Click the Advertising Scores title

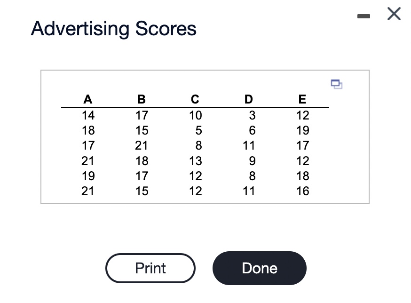click(x=113, y=29)
